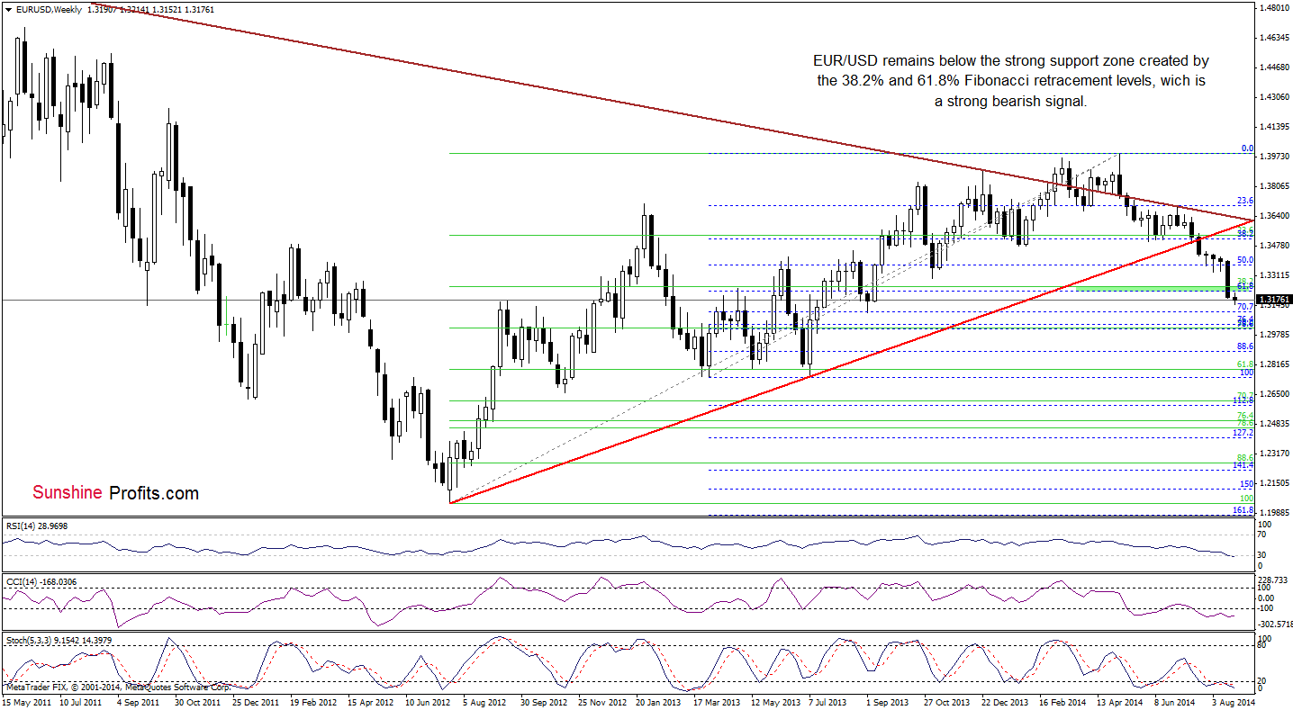Click the EUR/USD bearish signal annotation text
Screen dimensions: 1293x710
1010,81
